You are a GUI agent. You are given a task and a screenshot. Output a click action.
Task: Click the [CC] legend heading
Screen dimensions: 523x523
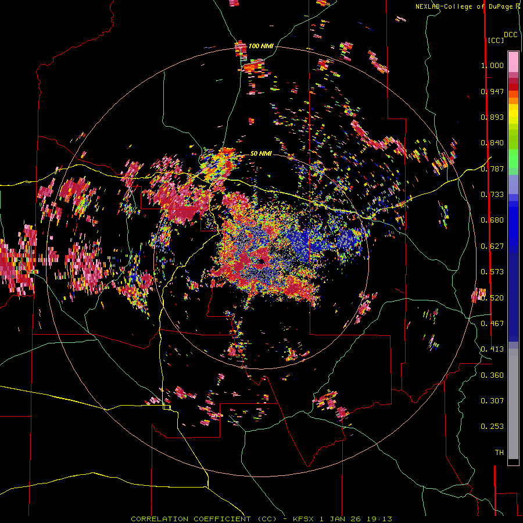click(x=496, y=40)
